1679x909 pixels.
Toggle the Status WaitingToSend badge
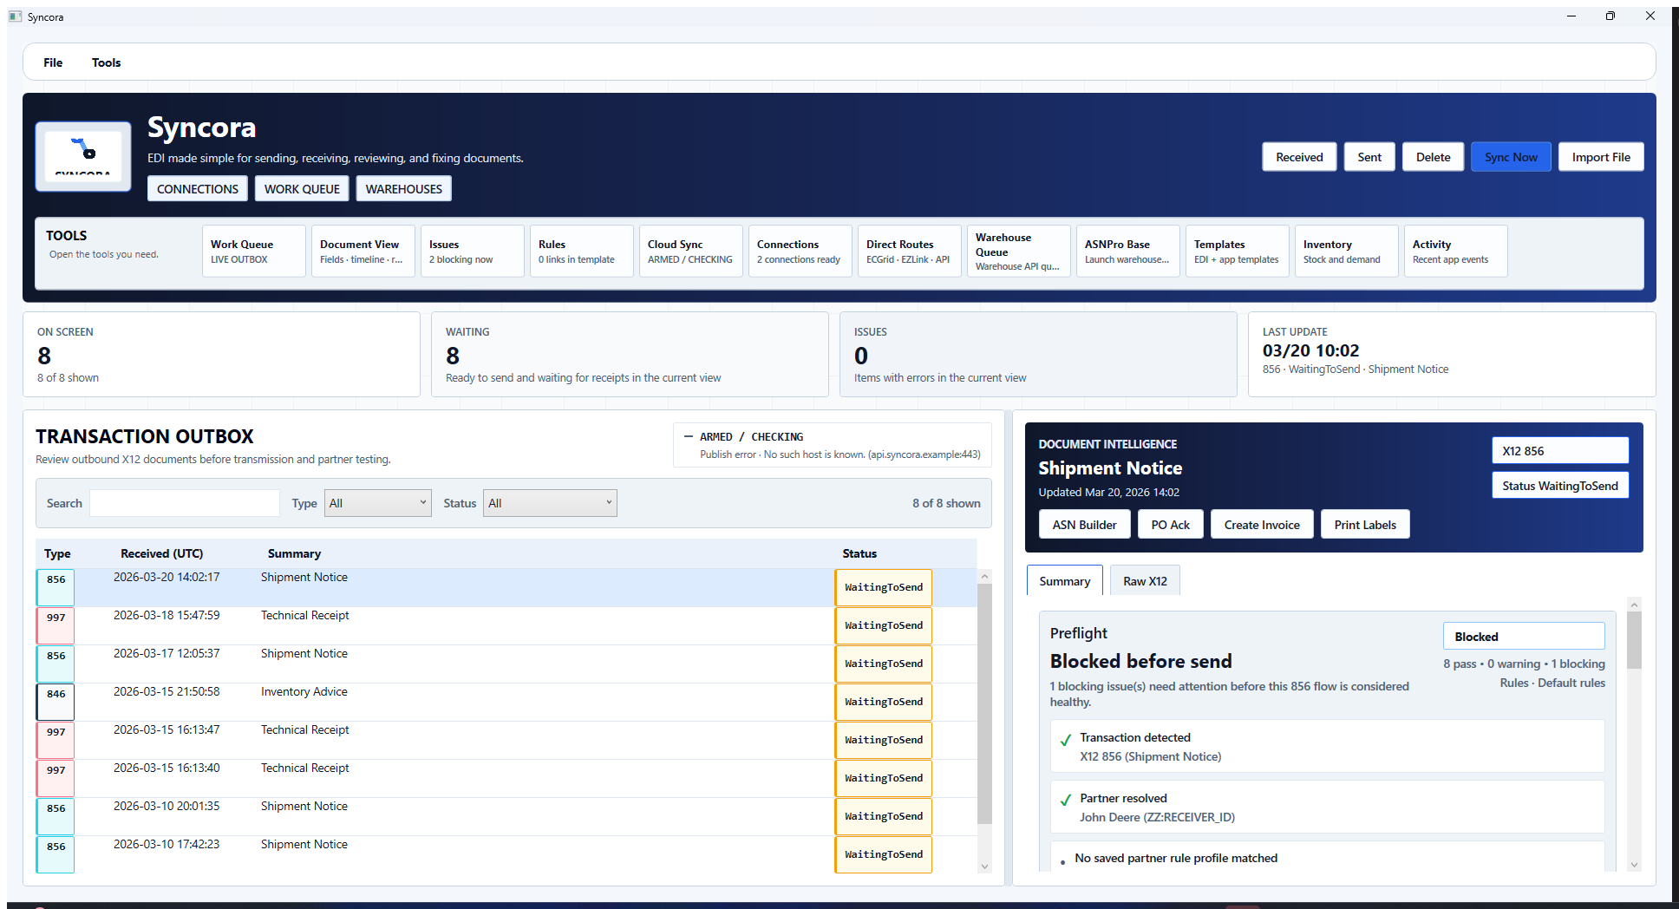coord(1559,485)
